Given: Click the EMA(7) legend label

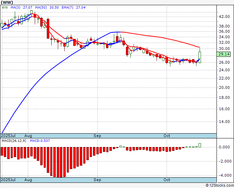Looking at the screenshot, I should click(x=67, y=8).
